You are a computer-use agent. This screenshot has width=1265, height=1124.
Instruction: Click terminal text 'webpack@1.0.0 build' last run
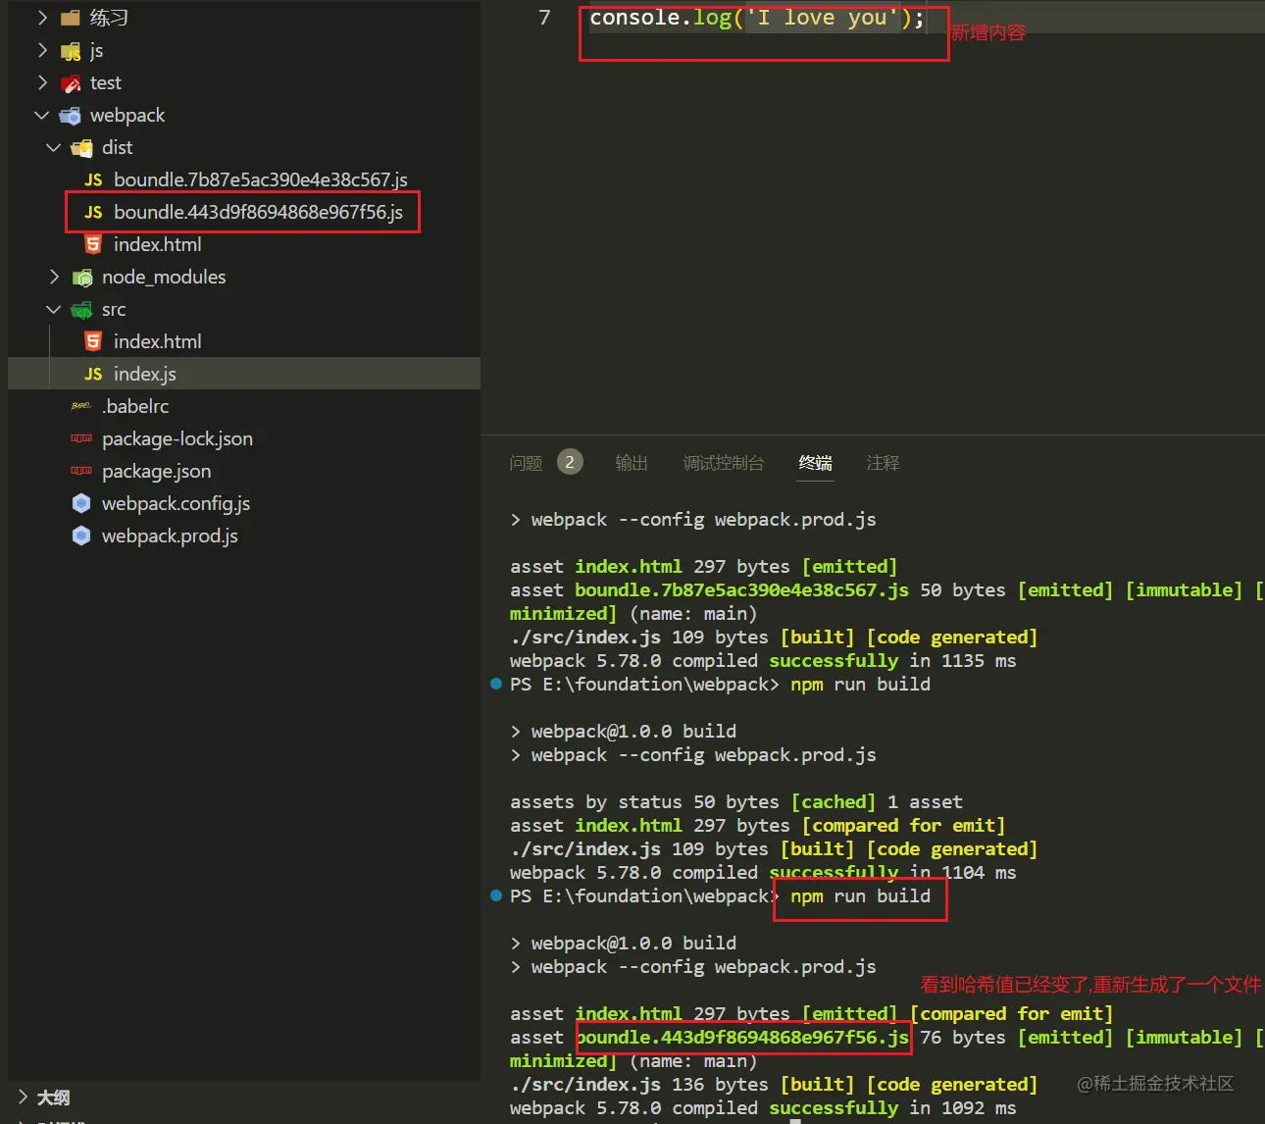(633, 944)
